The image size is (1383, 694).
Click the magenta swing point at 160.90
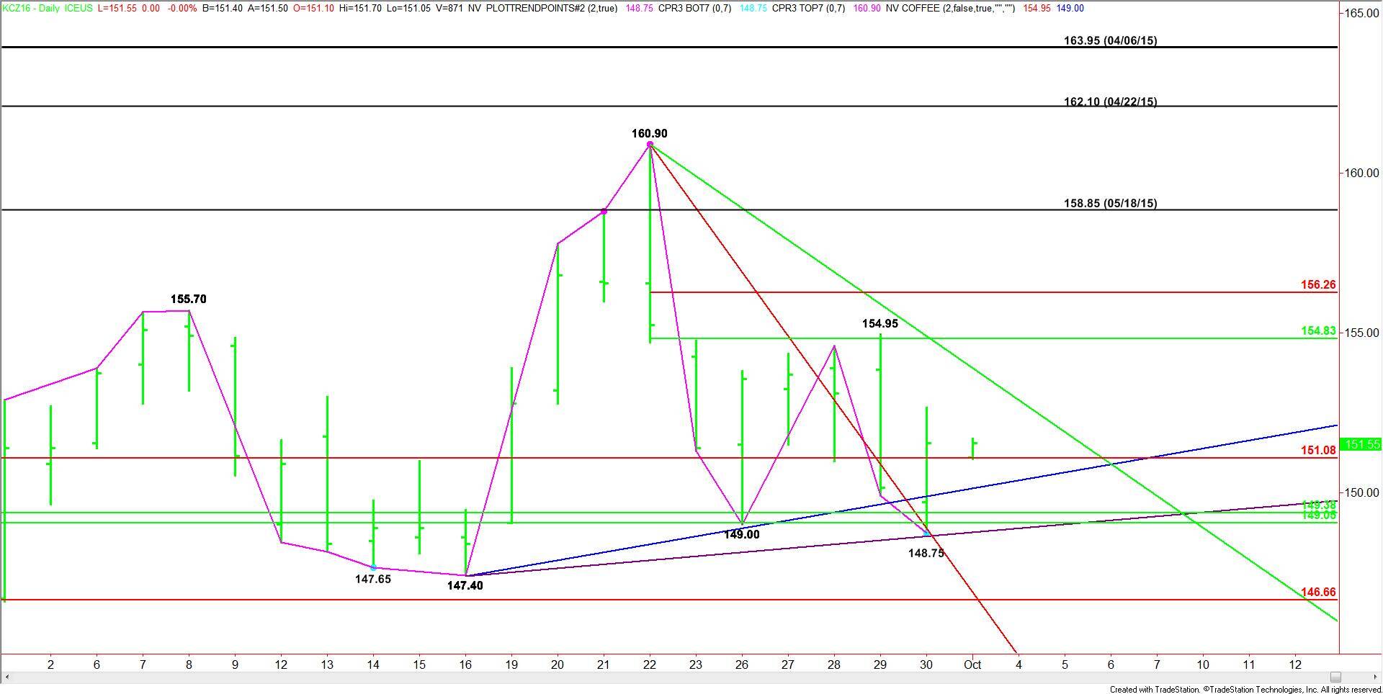click(650, 145)
